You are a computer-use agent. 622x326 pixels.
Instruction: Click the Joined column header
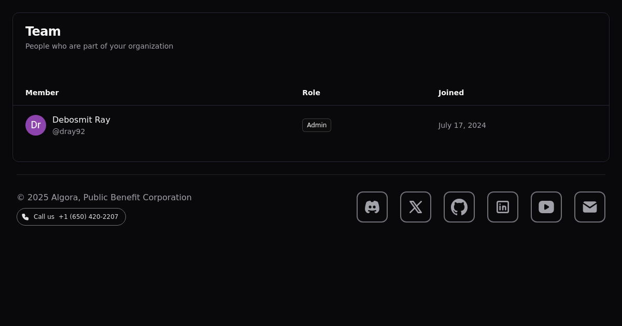pos(451,93)
